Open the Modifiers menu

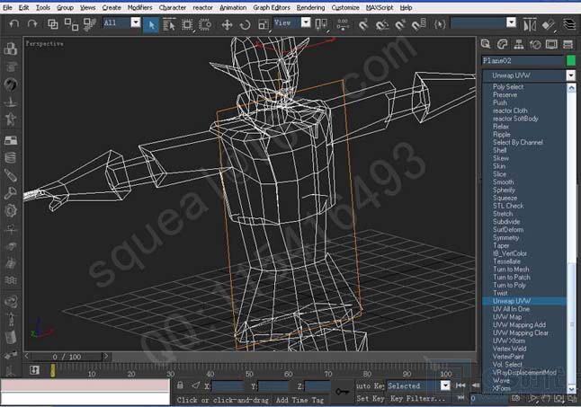click(x=139, y=7)
